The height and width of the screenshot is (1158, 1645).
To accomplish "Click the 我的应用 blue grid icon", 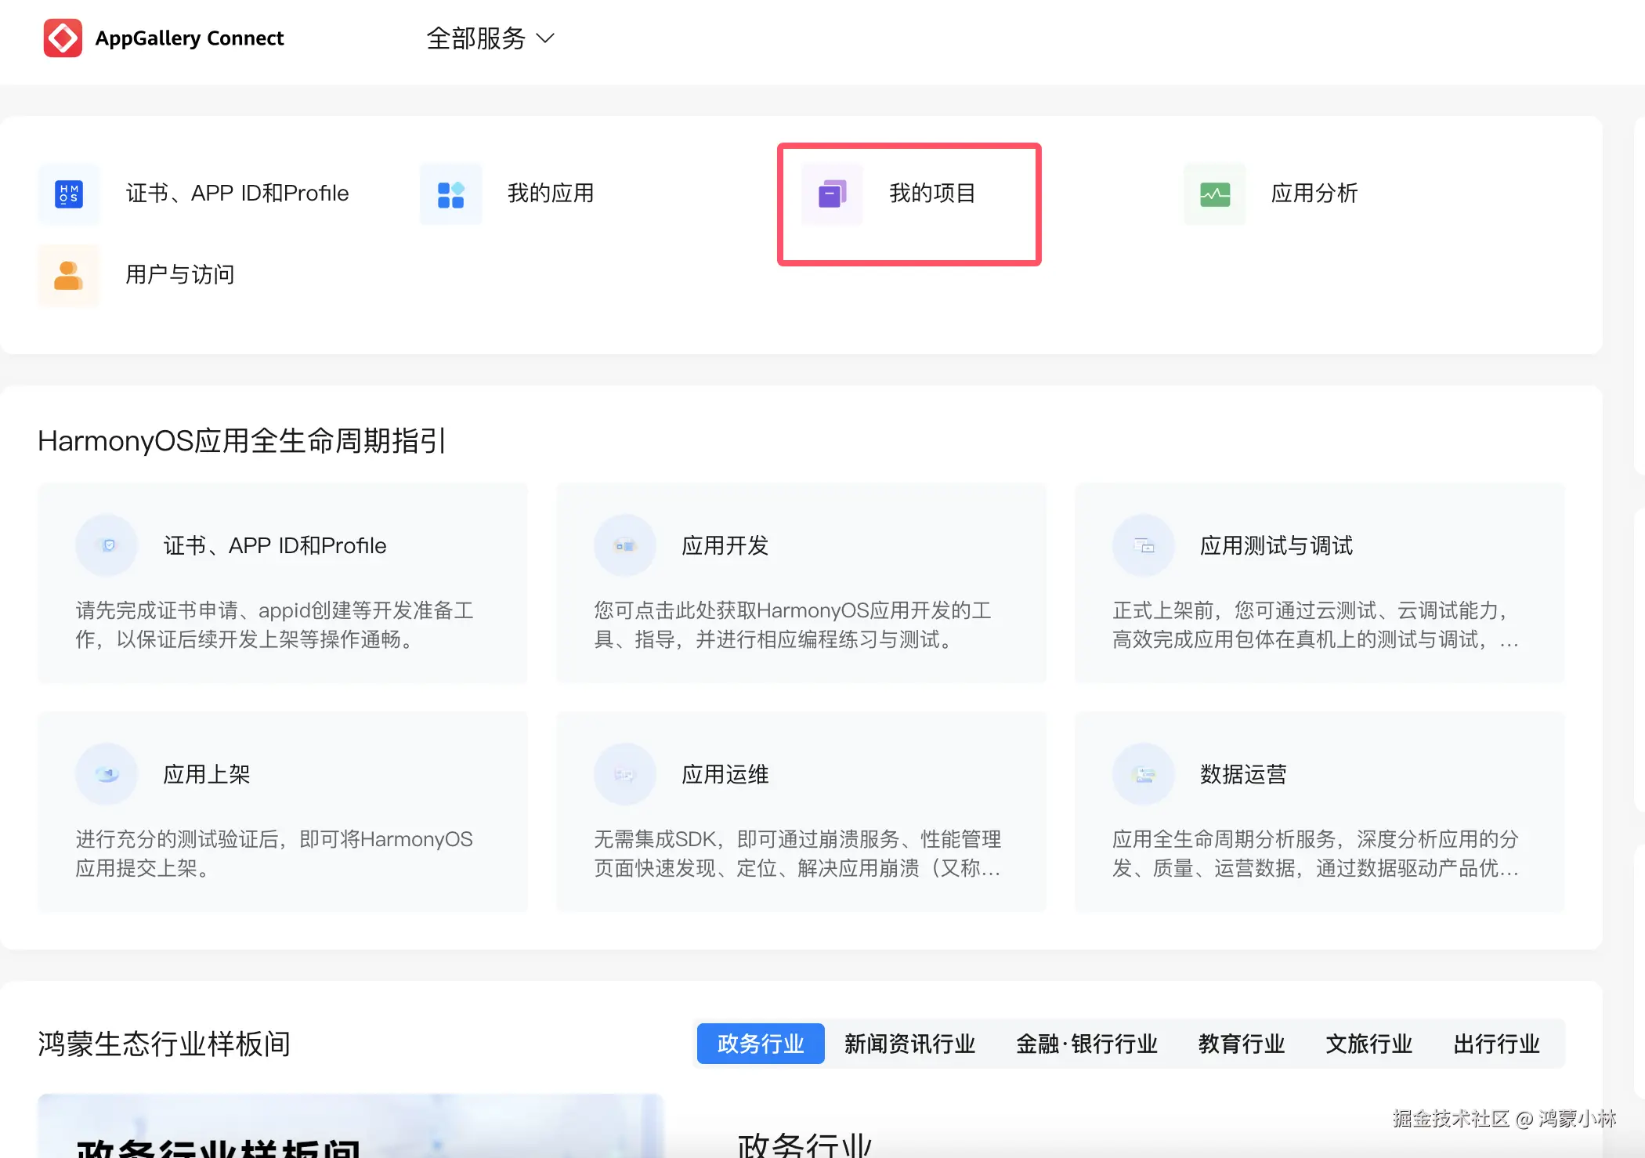I will tap(450, 194).
